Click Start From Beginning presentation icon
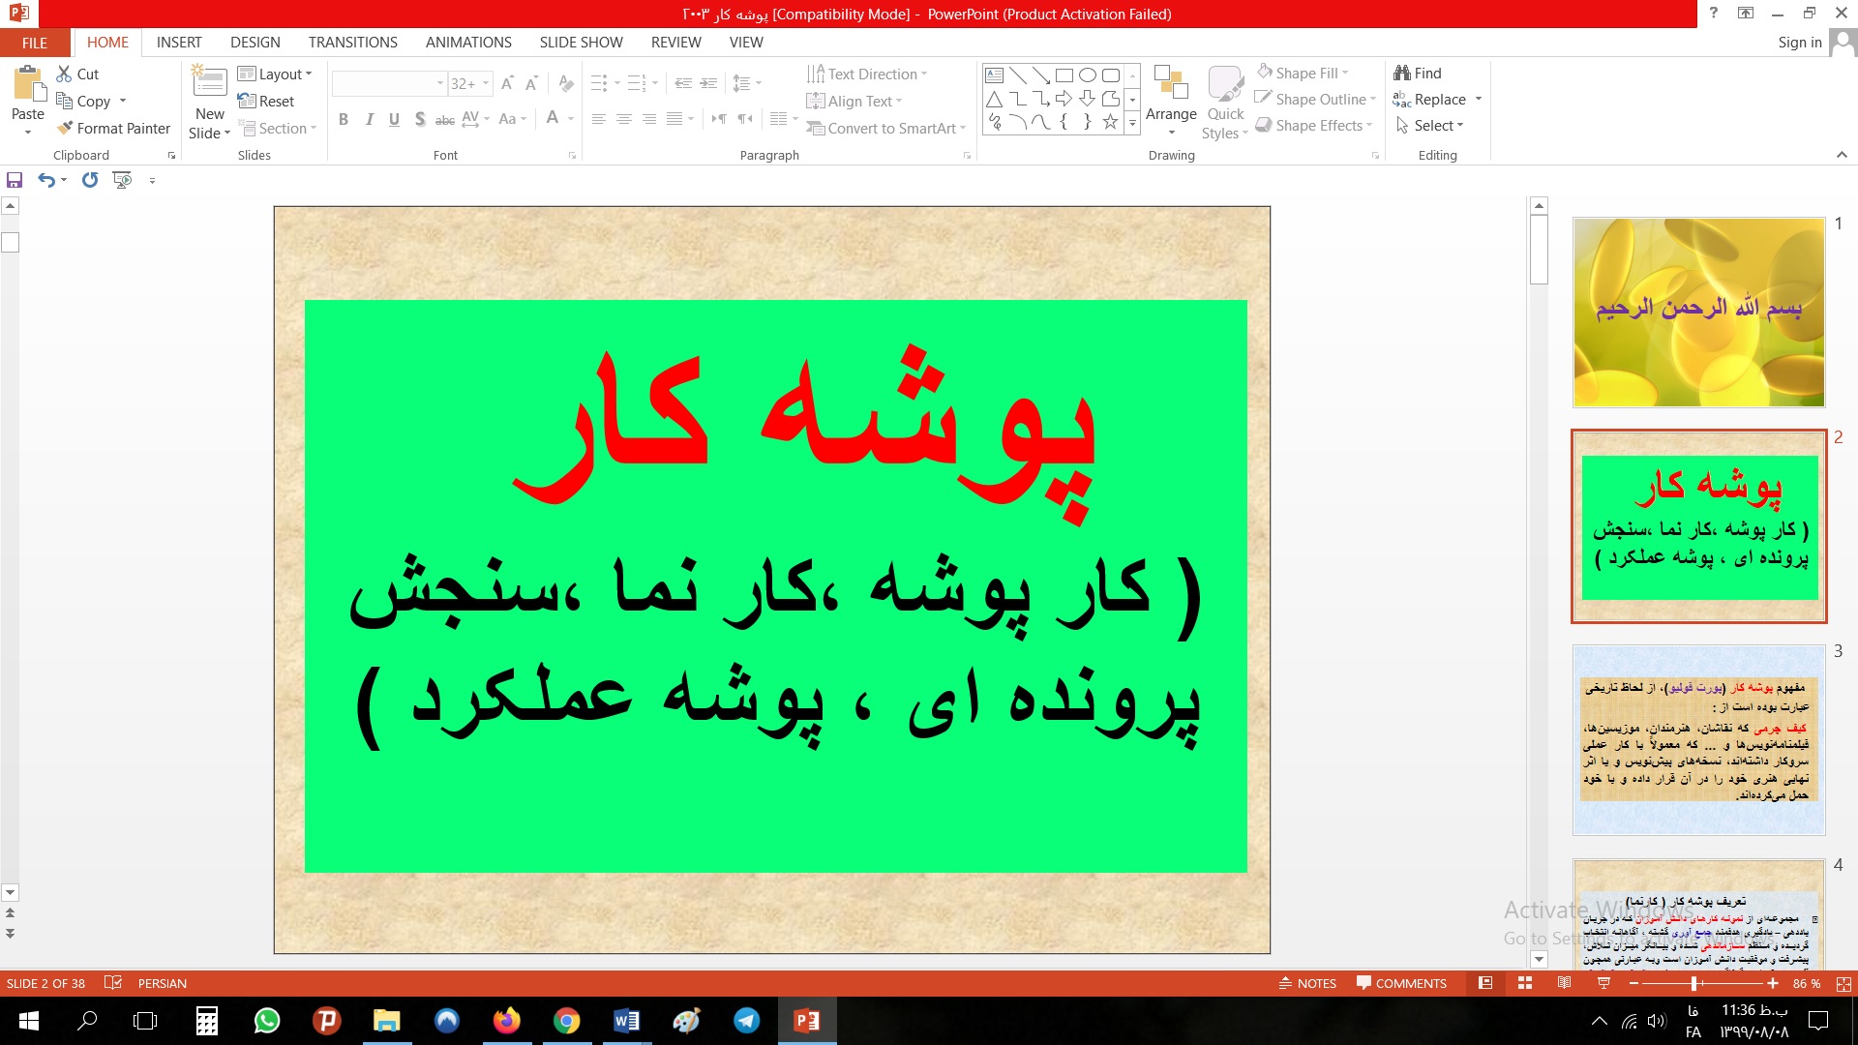Viewport: 1858px width, 1045px height. (122, 180)
